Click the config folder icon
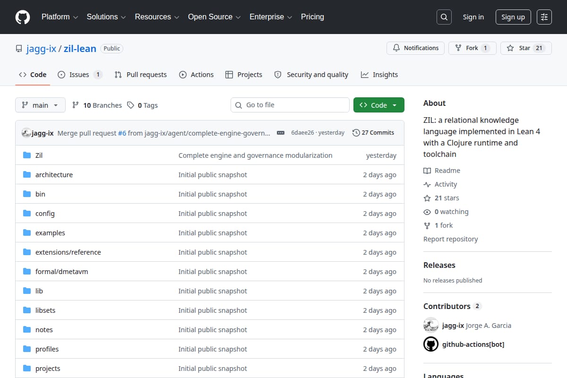The width and height of the screenshot is (567, 378). click(x=27, y=214)
